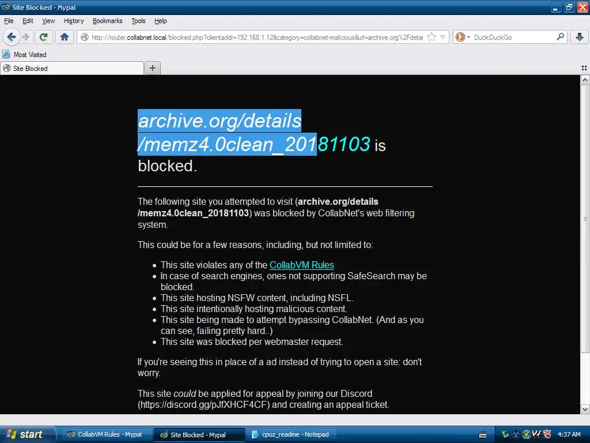Open the URL history dropdown arrow

442,37
